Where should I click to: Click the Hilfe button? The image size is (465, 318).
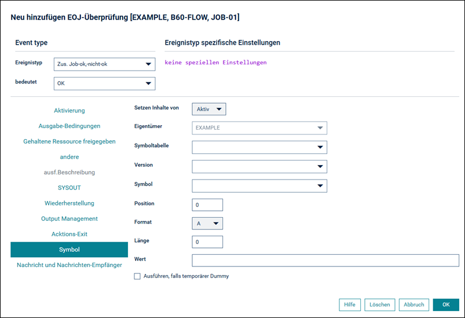click(x=350, y=305)
